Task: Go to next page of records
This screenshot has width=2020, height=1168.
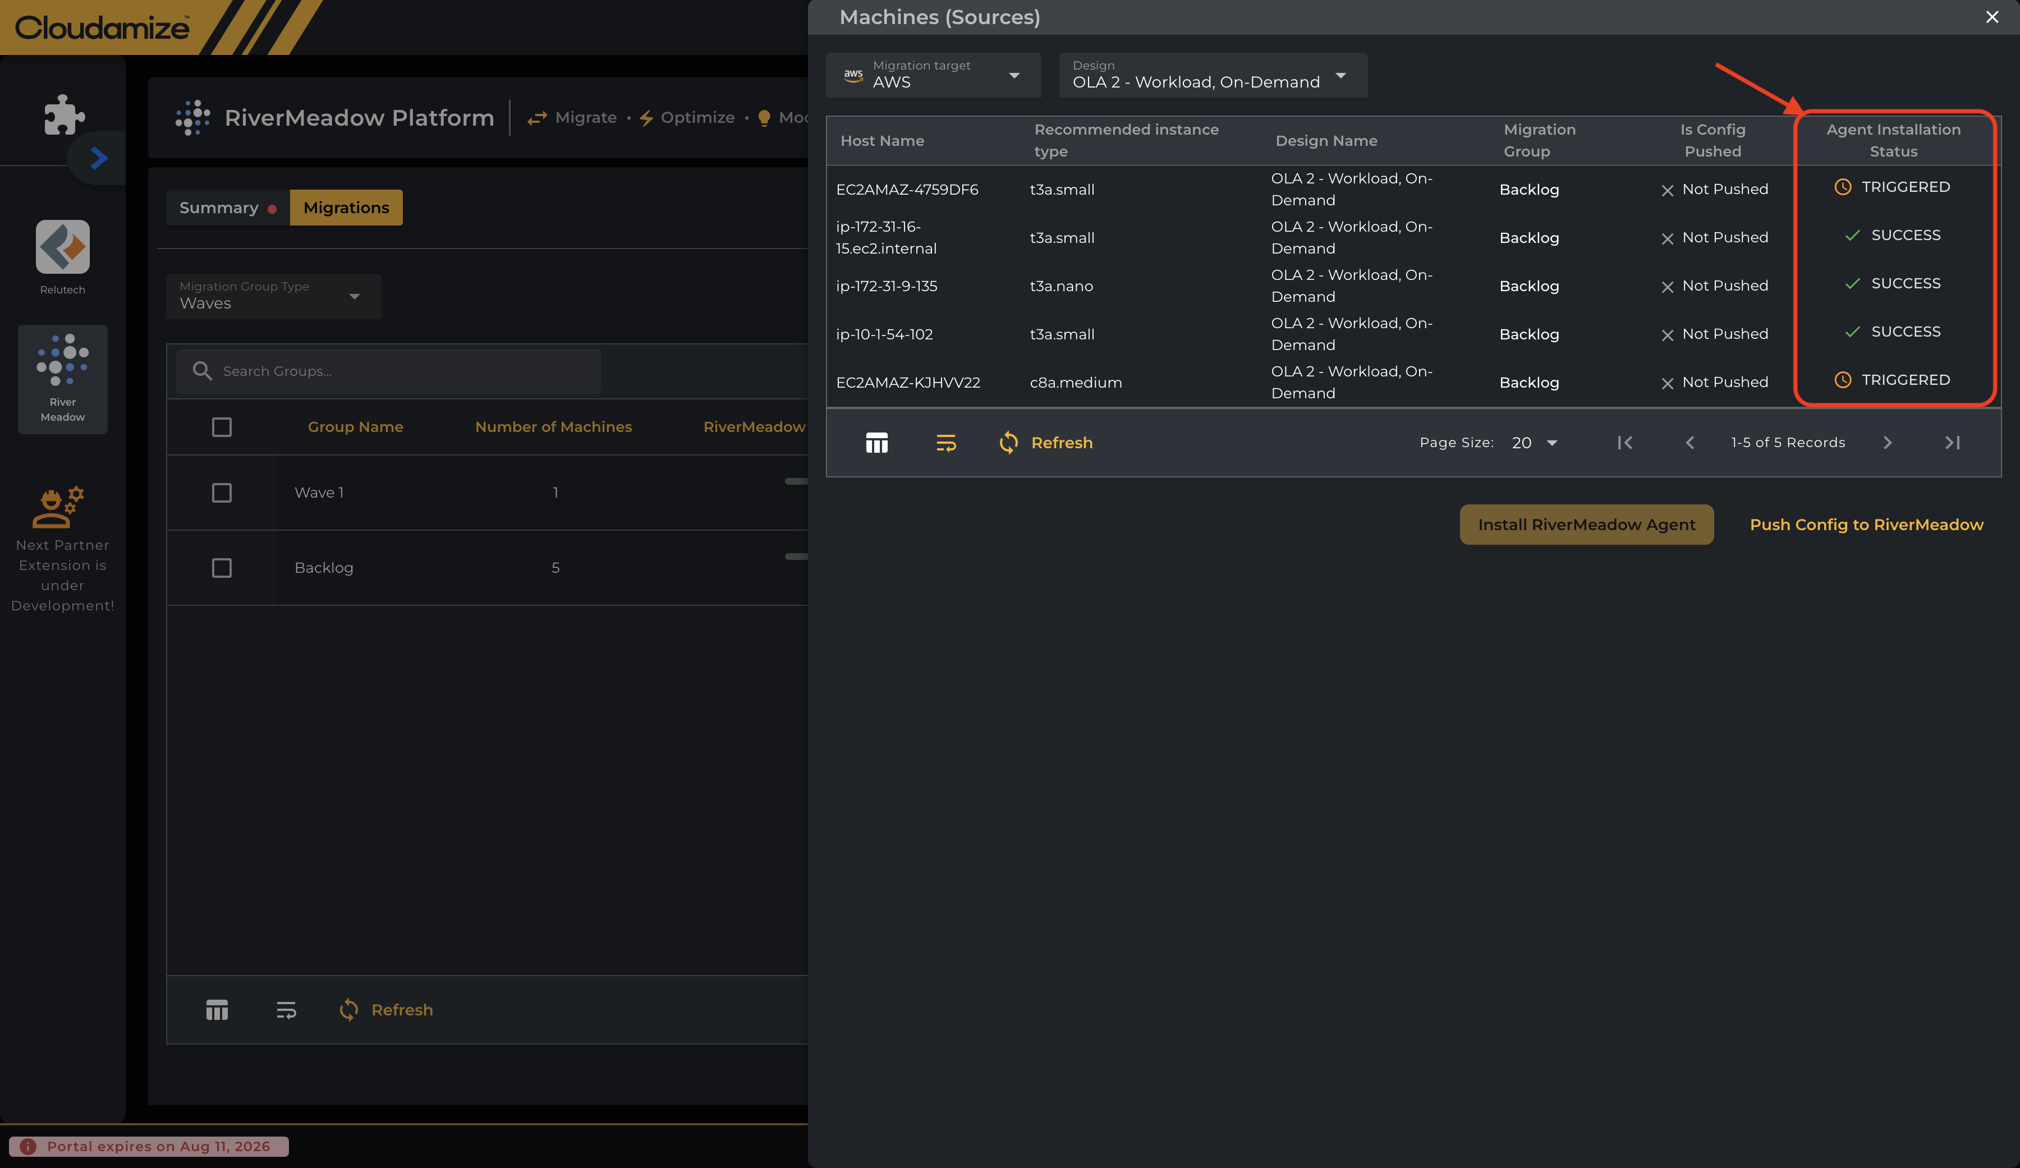Action: [x=1887, y=443]
